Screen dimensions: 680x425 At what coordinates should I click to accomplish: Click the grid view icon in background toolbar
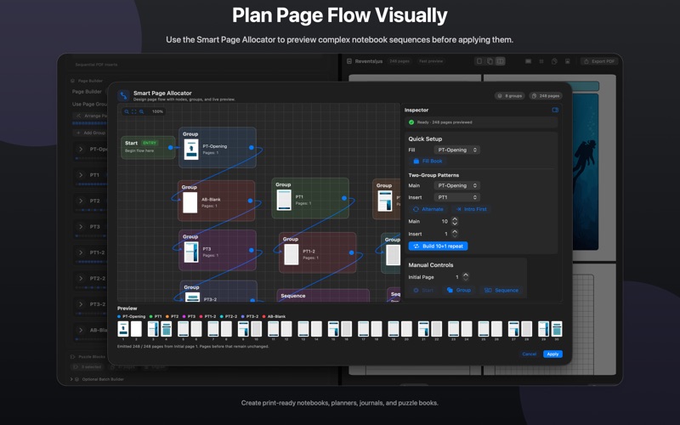[x=541, y=61]
